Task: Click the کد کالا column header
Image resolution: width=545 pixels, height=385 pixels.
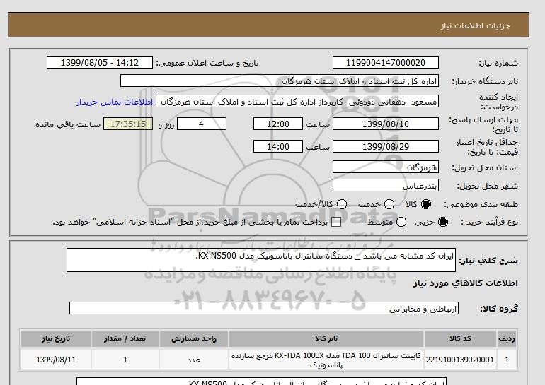Action: pyautogui.click(x=460, y=339)
